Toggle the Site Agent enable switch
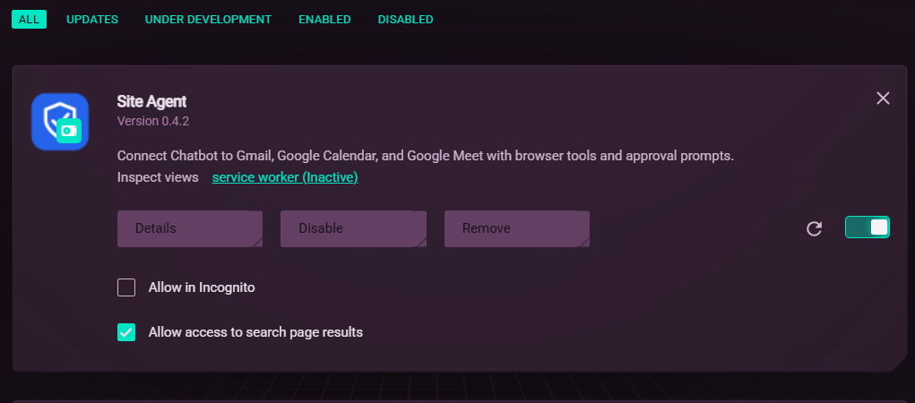915x403 pixels. point(868,227)
